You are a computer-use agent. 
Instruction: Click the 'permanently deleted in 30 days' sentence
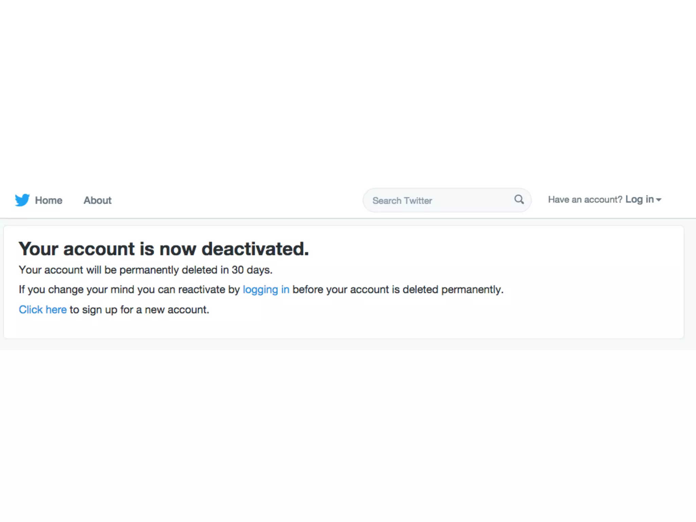click(145, 270)
